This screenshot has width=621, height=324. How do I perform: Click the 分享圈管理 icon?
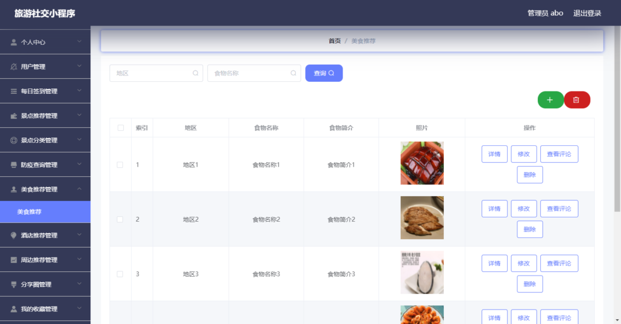[x=14, y=285]
